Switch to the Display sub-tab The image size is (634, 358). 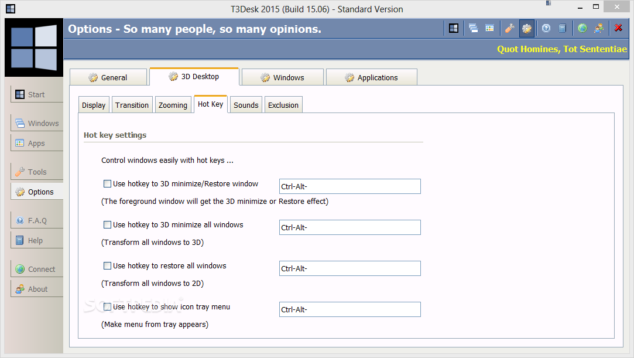coord(94,105)
